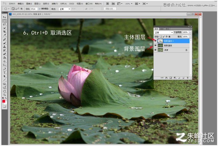Toggle lock position
218x146 pixels.
tap(167, 36)
